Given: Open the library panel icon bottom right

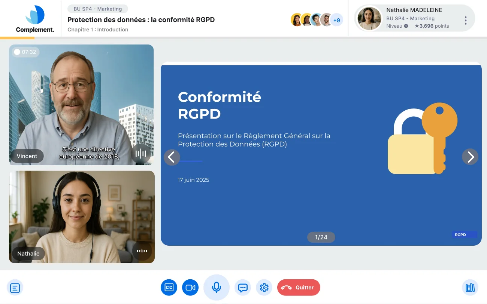Looking at the screenshot, I should click(470, 288).
